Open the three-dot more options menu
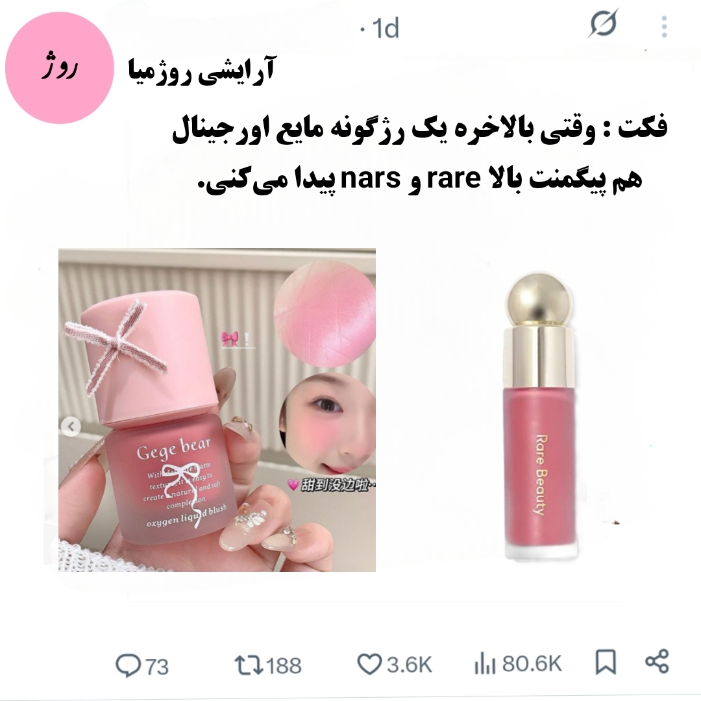Screen dimensions: 701x701 (x=665, y=27)
